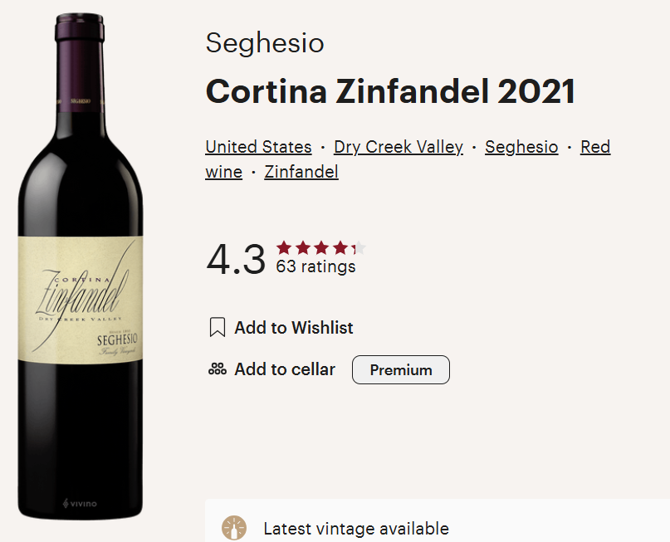This screenshot has width=670, height=542.
Task: Click the grape cluster cellar icon
Action: (x=217, y=369)
